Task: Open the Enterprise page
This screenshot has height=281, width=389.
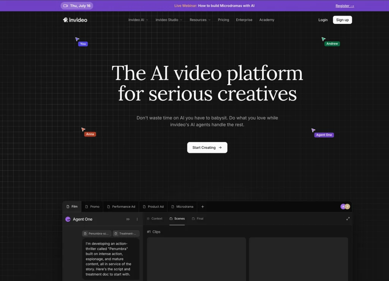Action: 244,20
